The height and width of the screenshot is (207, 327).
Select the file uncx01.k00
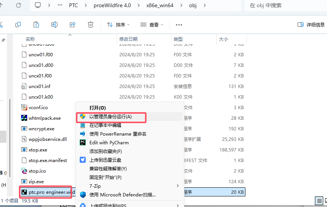[41, 97]
